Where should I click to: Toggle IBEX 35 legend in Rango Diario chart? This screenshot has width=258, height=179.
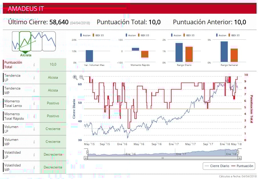[x=189, y=35]
